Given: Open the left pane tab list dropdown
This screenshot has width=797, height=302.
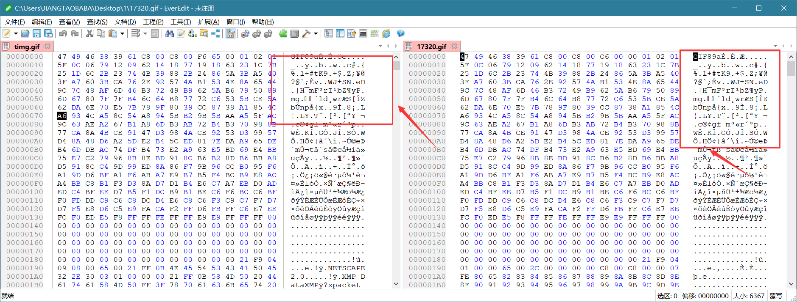Looking at the screenshot, I should 380,46.
